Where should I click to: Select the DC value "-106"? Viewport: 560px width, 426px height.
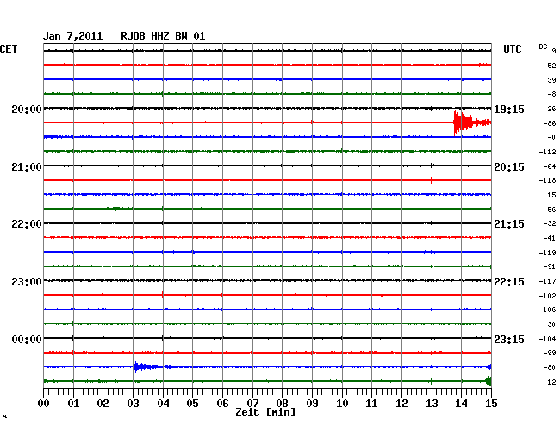(547, 310)
